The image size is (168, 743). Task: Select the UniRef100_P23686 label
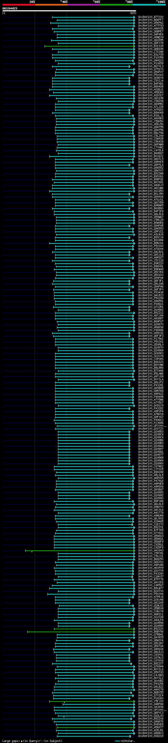click(150, 423)
